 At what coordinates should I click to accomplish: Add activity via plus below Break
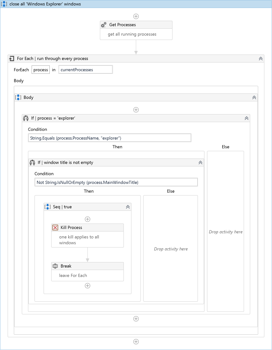click(x=88, y=286)
